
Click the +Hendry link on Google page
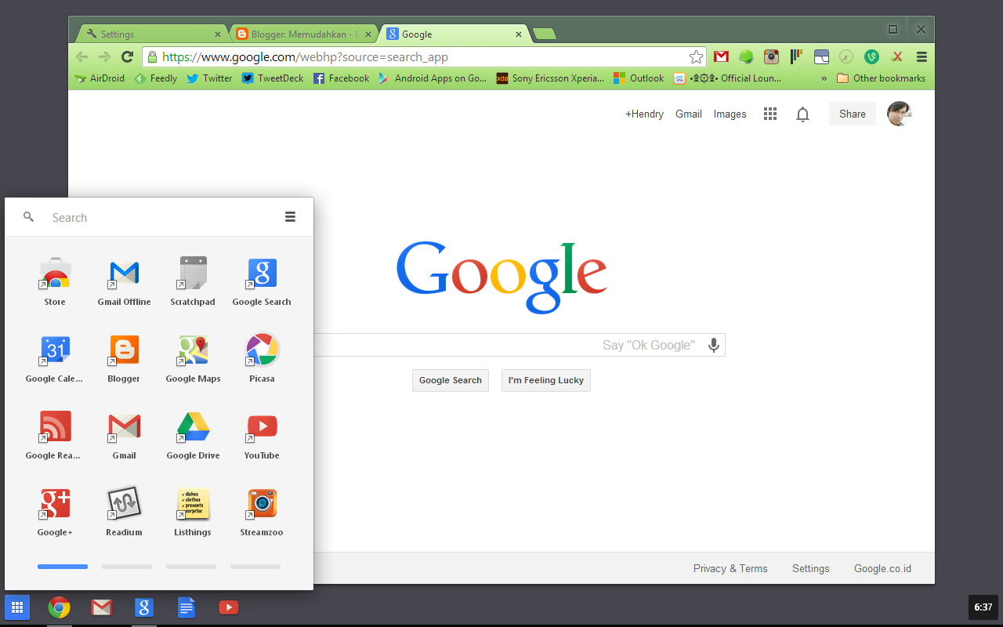pos(644,114)
